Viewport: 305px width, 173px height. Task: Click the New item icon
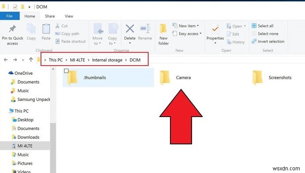175,26
